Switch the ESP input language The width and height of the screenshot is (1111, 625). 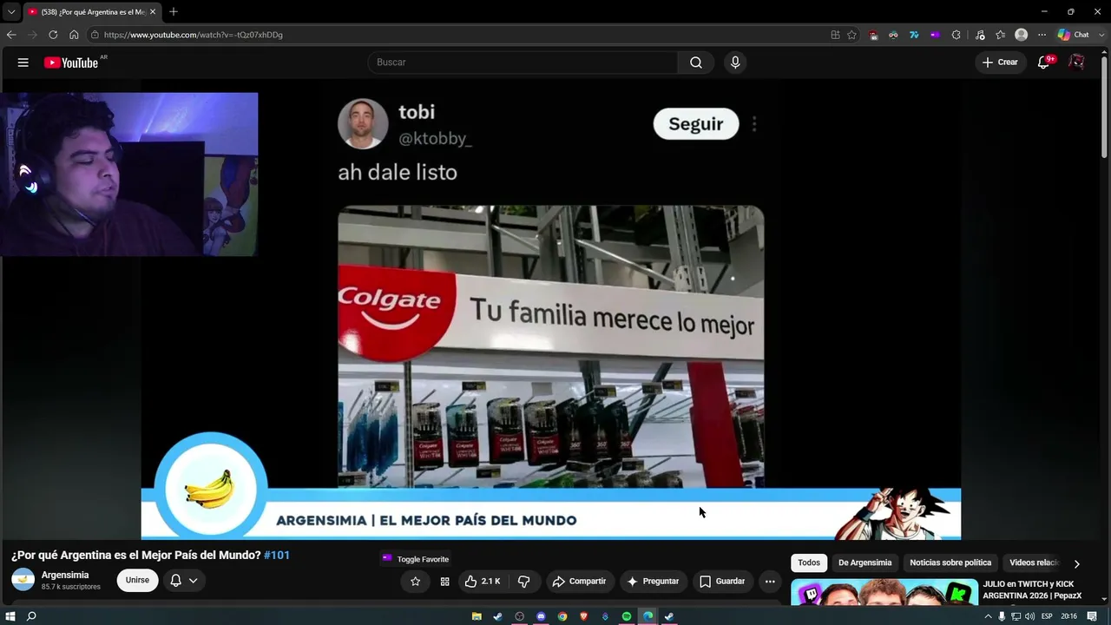coord(1047,616)
